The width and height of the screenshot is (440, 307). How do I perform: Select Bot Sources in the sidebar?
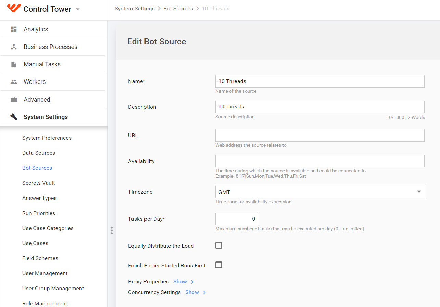[37, 168]
